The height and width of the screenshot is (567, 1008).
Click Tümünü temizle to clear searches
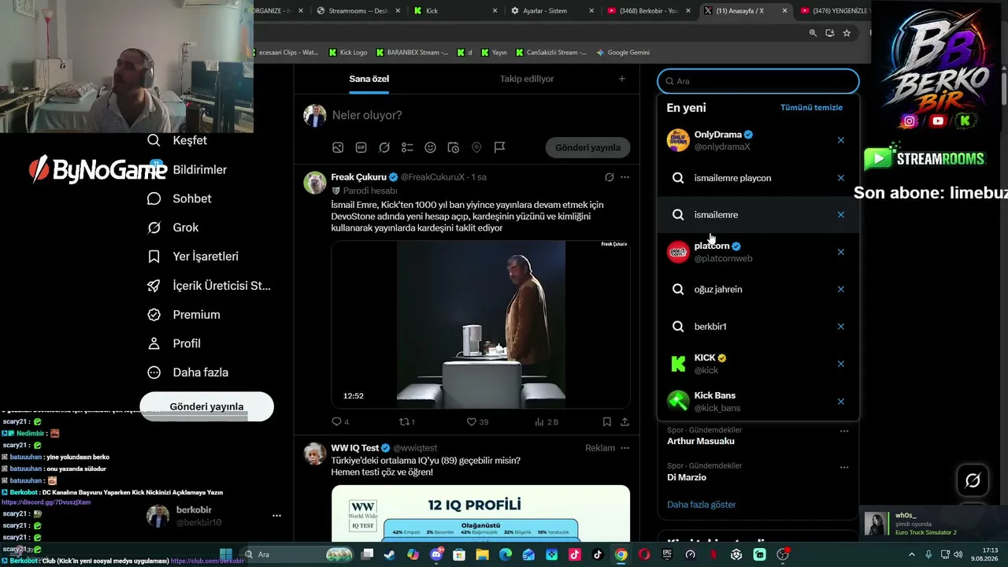click(811, 108)
